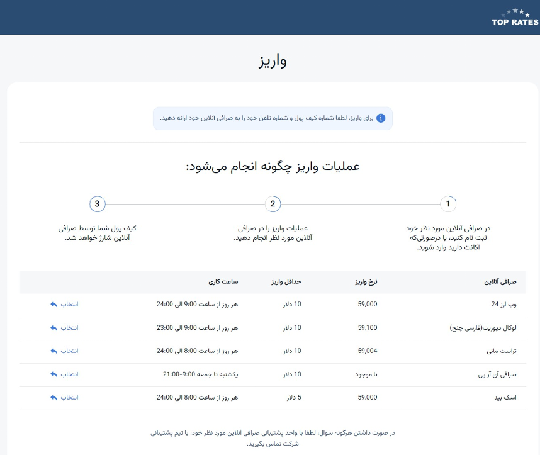Click step circle number 3

tap(97, 204)
